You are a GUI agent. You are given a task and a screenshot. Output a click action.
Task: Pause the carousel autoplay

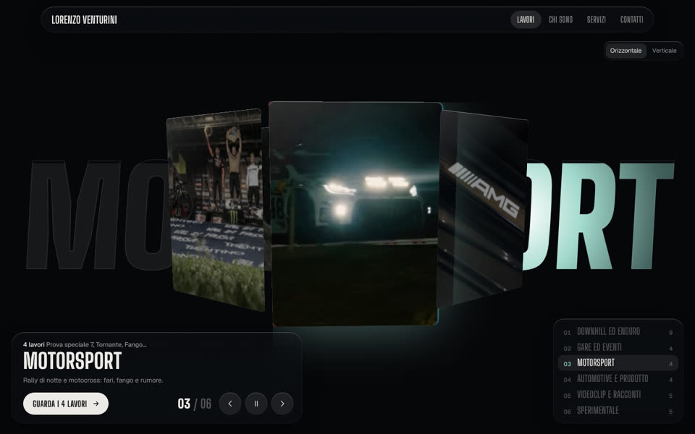(x=256, y=404)
